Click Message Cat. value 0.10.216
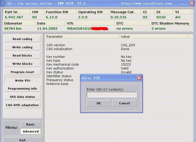Image resolution: width=196 pixels, height=142 pixels. [x=118, y=17]
